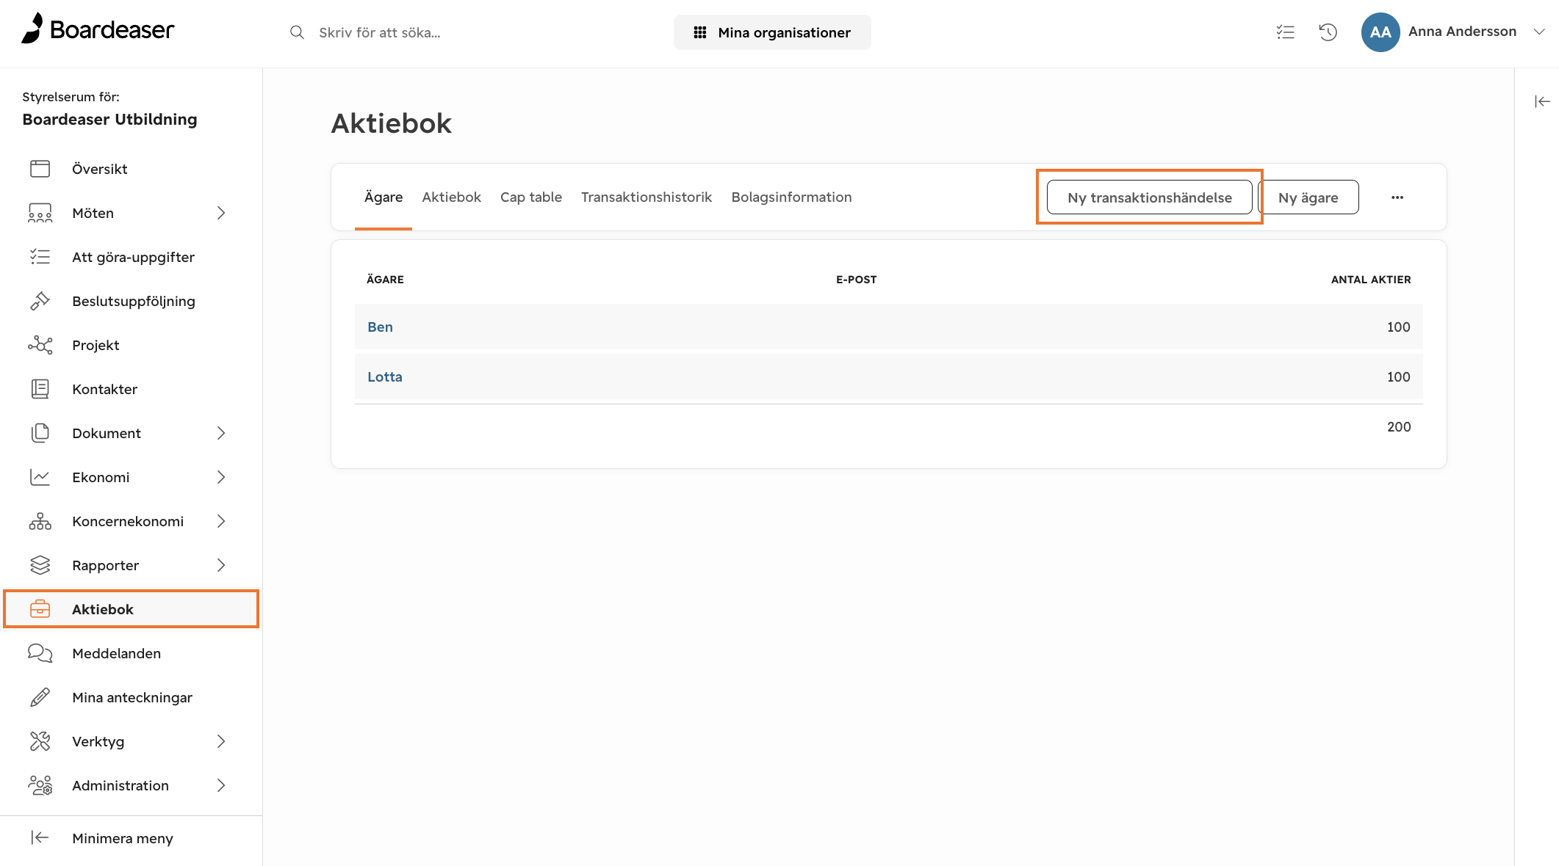Screen dimensions: 1559x866
Task: Click the Koncernekonomi hierarchy icon
Action: click(40, 521)
